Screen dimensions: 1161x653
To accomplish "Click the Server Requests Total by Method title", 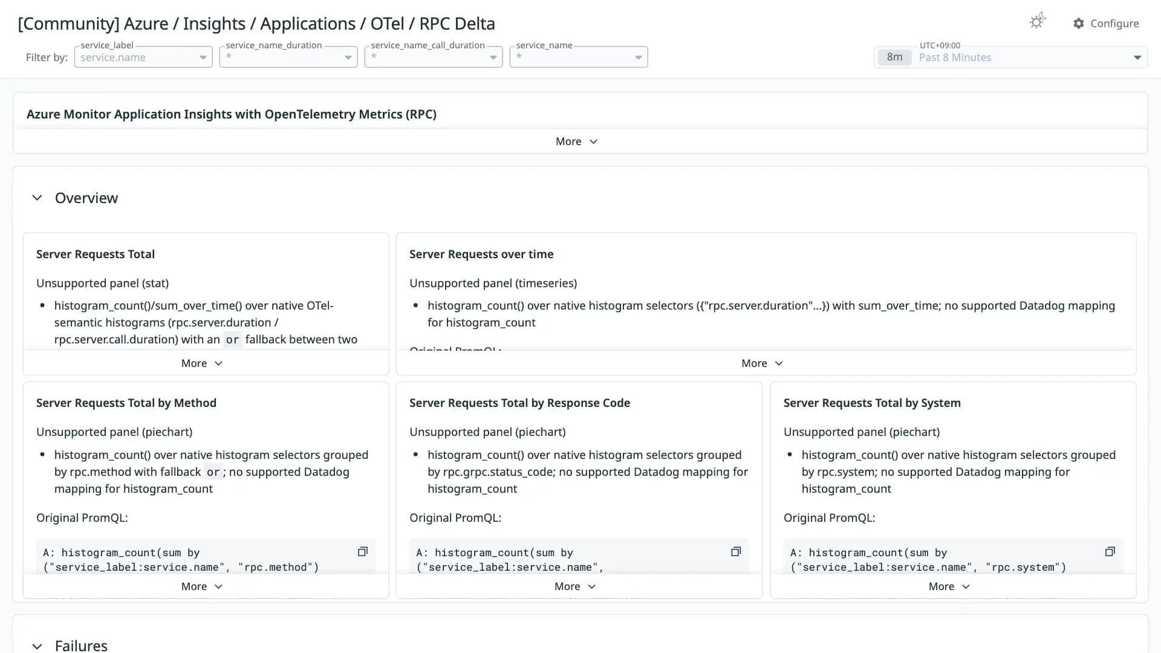I will [x=126, y=403].
